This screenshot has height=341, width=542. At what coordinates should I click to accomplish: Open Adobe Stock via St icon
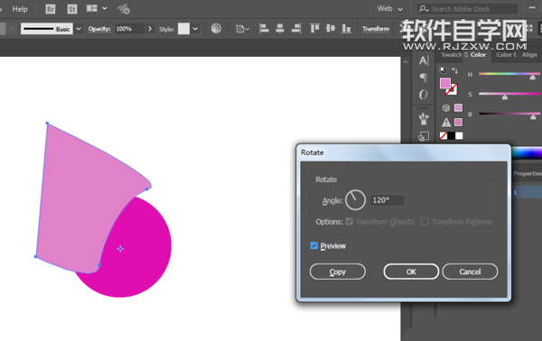(72, 9)
